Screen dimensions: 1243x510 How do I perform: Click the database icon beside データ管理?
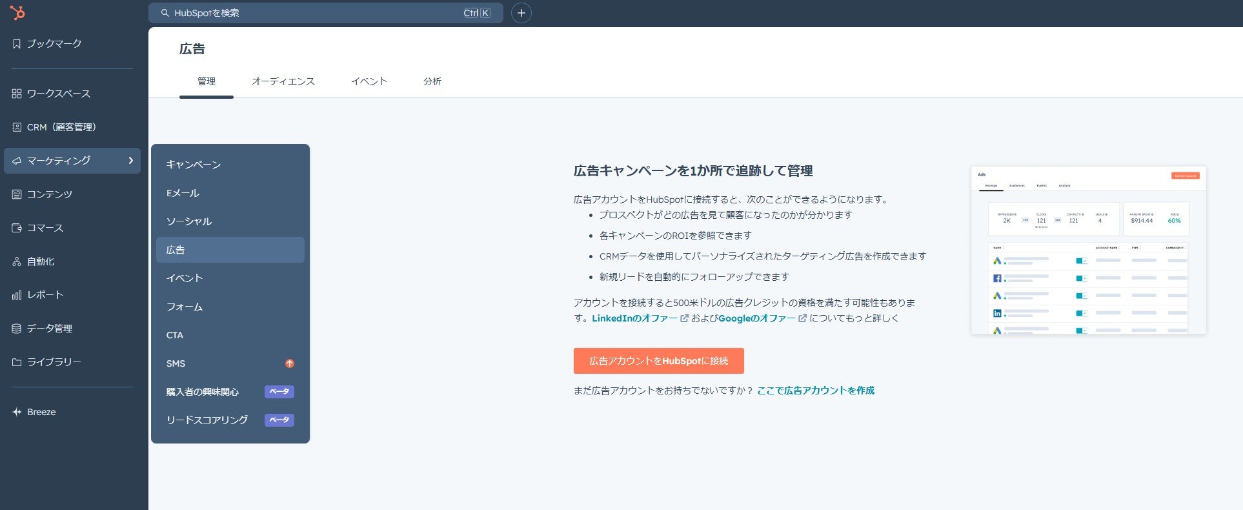pyautogui.click(x=17, y=329)
